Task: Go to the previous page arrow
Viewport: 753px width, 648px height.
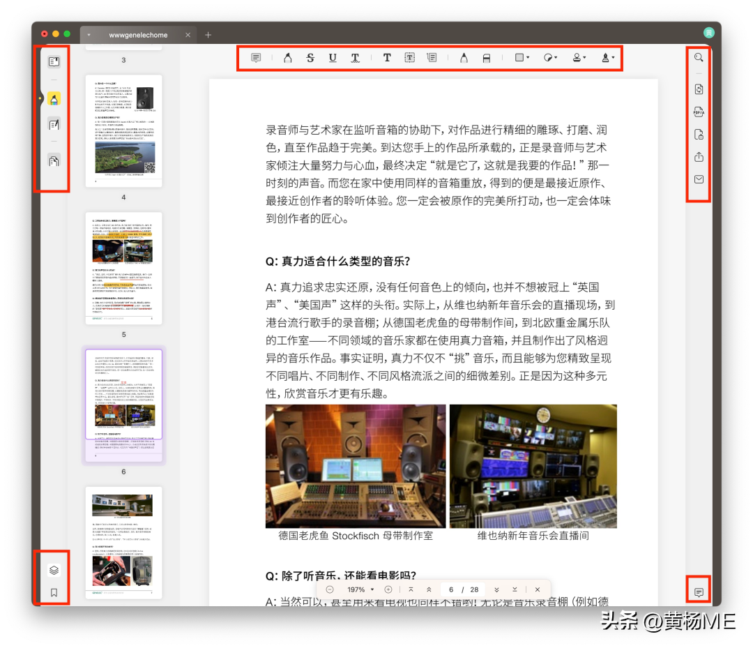Action: pyautogui.click(x=429, y=589)
